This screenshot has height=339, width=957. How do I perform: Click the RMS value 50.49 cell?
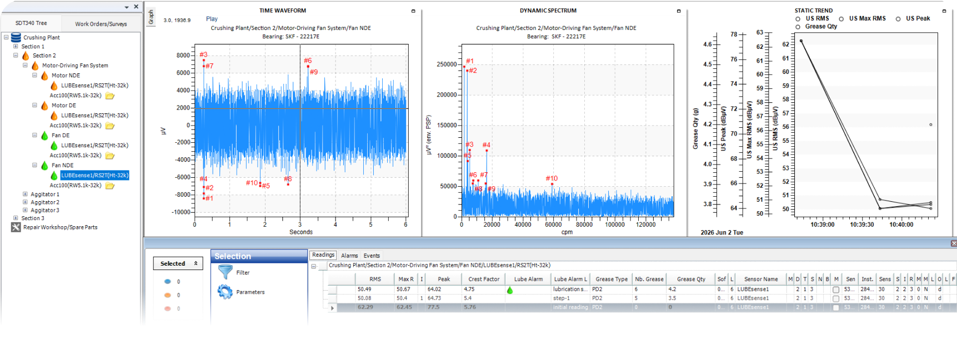[x=374, y=290]
